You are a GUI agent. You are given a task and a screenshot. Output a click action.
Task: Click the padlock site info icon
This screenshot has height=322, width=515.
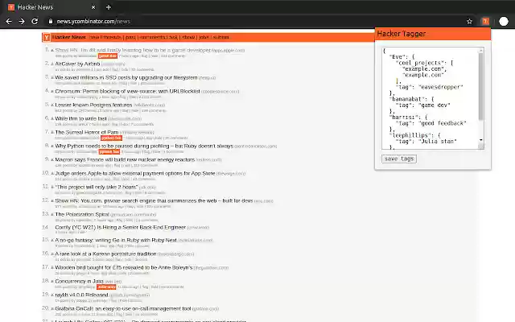(50, 22)
